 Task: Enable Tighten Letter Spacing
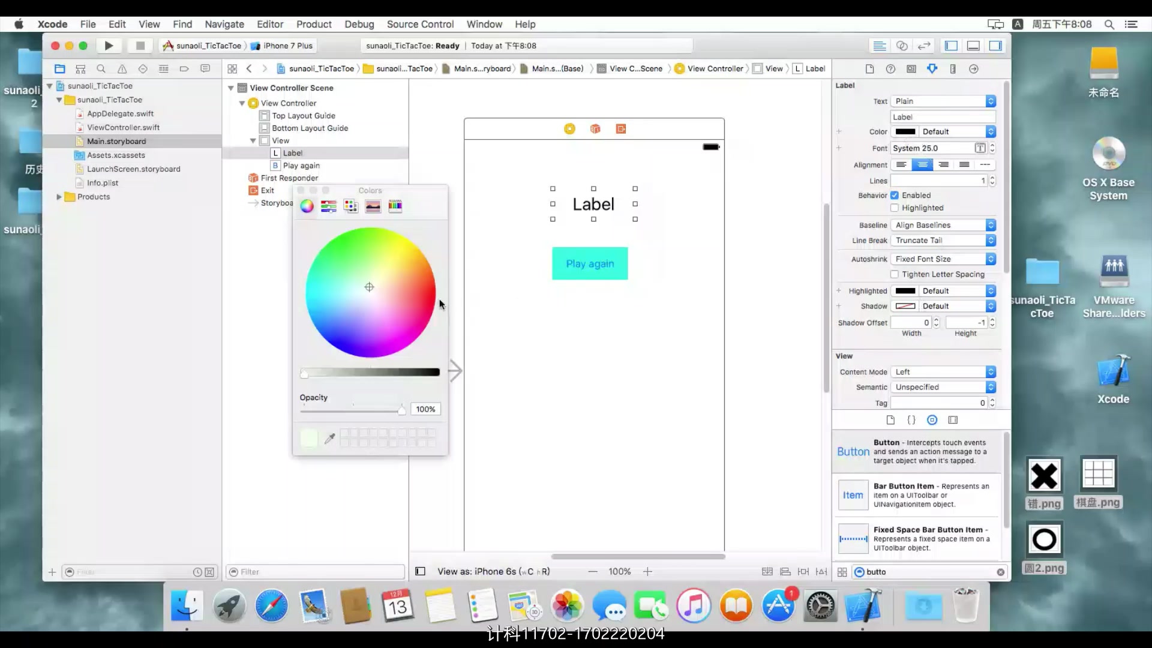(x=895, y=275)
